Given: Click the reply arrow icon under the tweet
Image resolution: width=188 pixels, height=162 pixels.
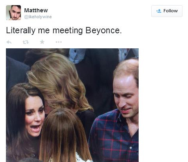Looking at the screenshot, I should pyautogui.click(x=9, y=42).
